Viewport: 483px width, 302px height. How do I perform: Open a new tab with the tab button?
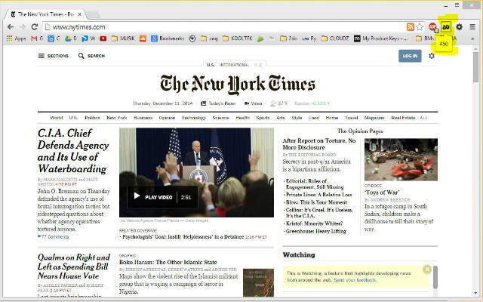pyautogui.click(x=94, y=14)
